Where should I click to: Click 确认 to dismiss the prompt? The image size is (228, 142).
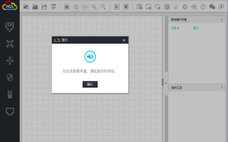(x=90, y=84)
